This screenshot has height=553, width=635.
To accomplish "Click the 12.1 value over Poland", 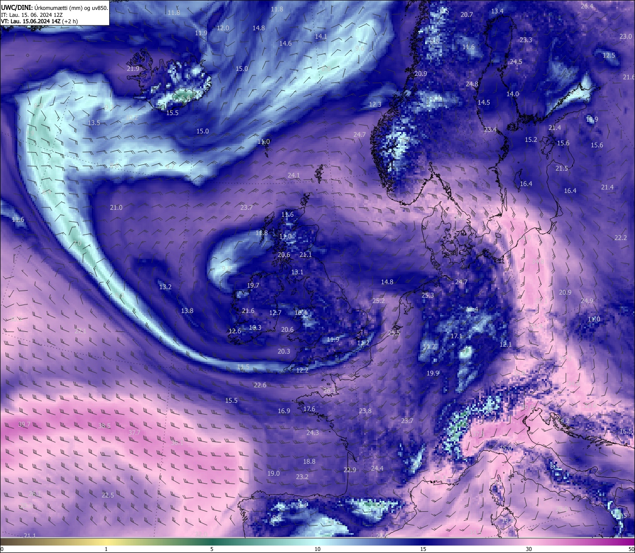I will click(506, 344).
